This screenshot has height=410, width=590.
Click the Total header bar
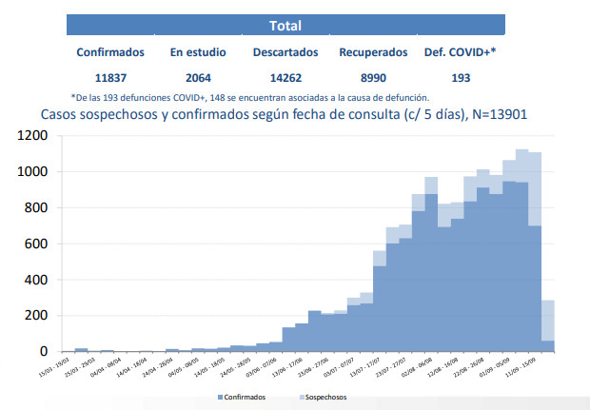pyautogui.click(x=285, y=25)
